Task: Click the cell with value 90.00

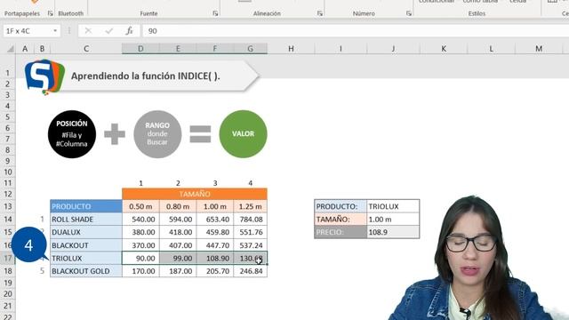Action: click(x=140, y=259)
